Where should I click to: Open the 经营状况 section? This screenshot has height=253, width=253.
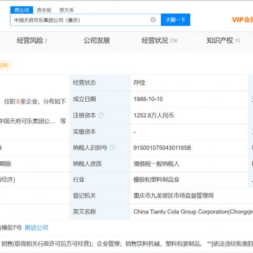pos(160,41)
